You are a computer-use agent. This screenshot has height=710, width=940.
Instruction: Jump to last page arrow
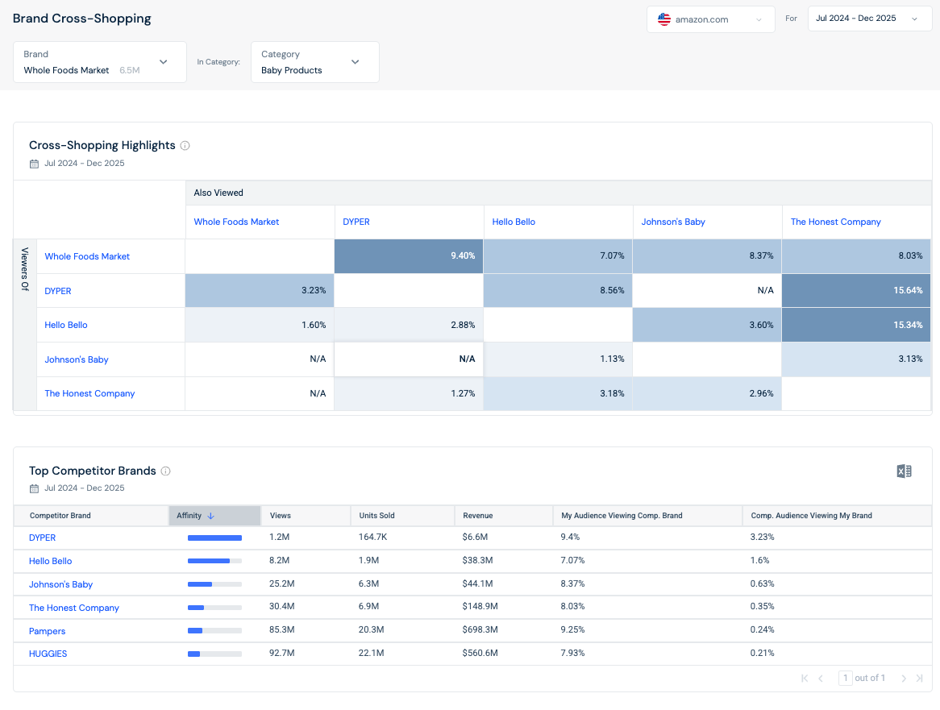click(x=919, y=679)
